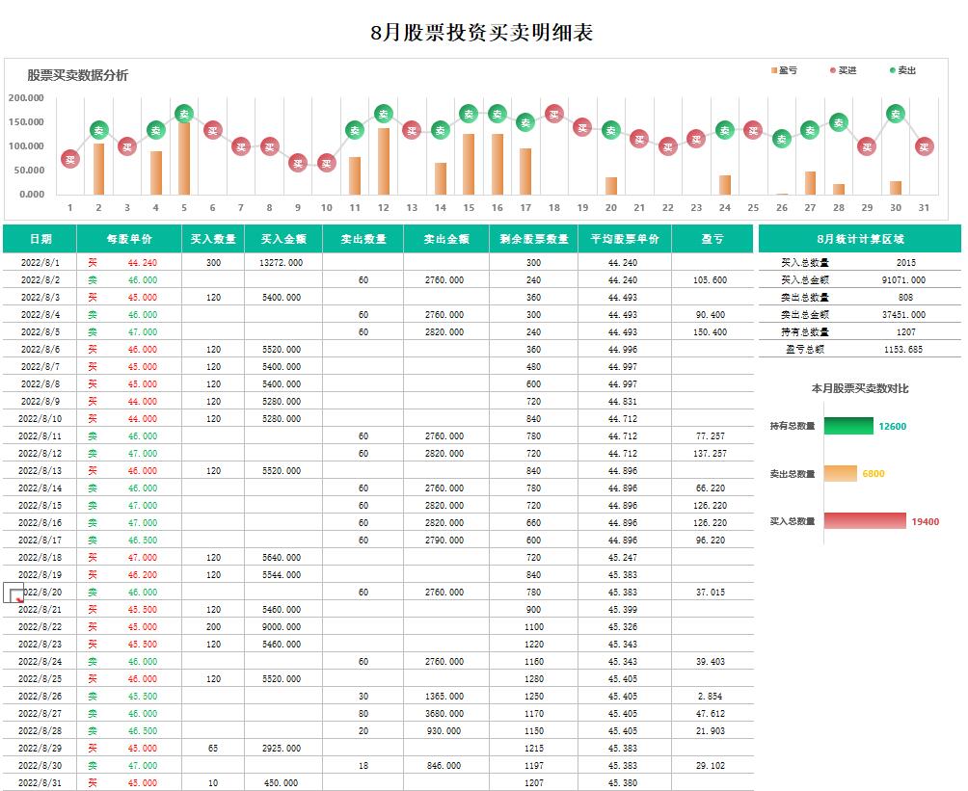Screen dimensions: 968x791
Task: Select the orange profit bar at day 5
Action: [184, 159]
